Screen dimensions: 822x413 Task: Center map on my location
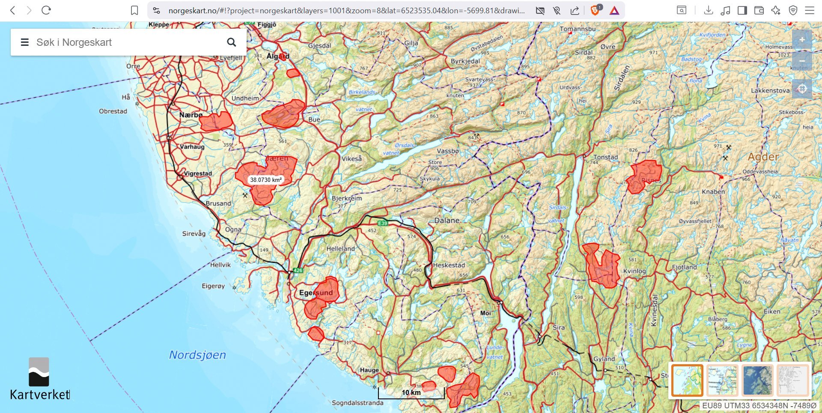pyautogui.click(x=802, y=89)
